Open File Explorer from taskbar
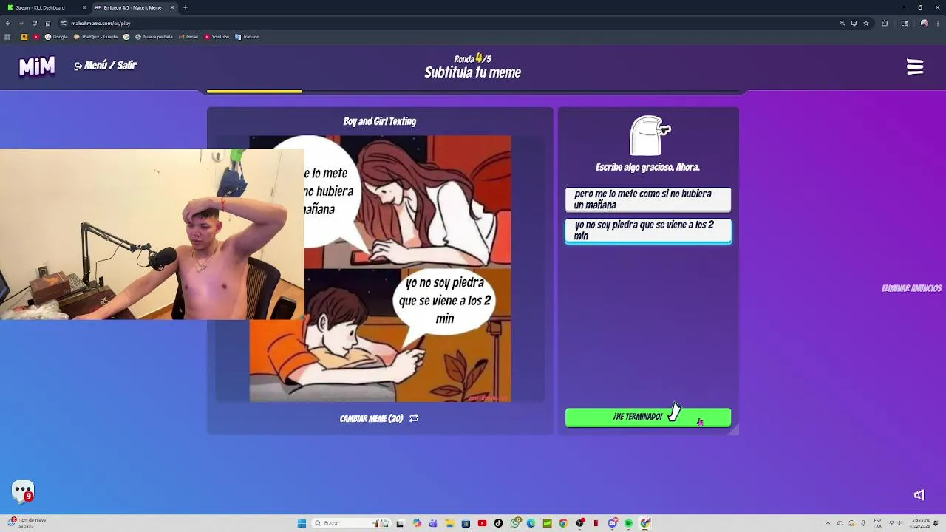Screen dimensions: 946x532 (x=449, y=523)
